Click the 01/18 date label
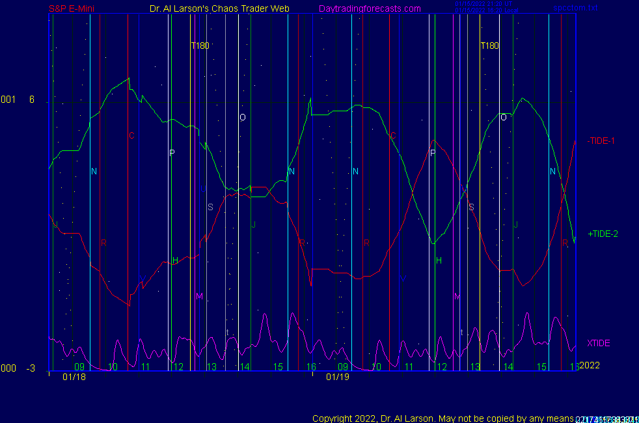639x423 pixels. pos(74,377)
